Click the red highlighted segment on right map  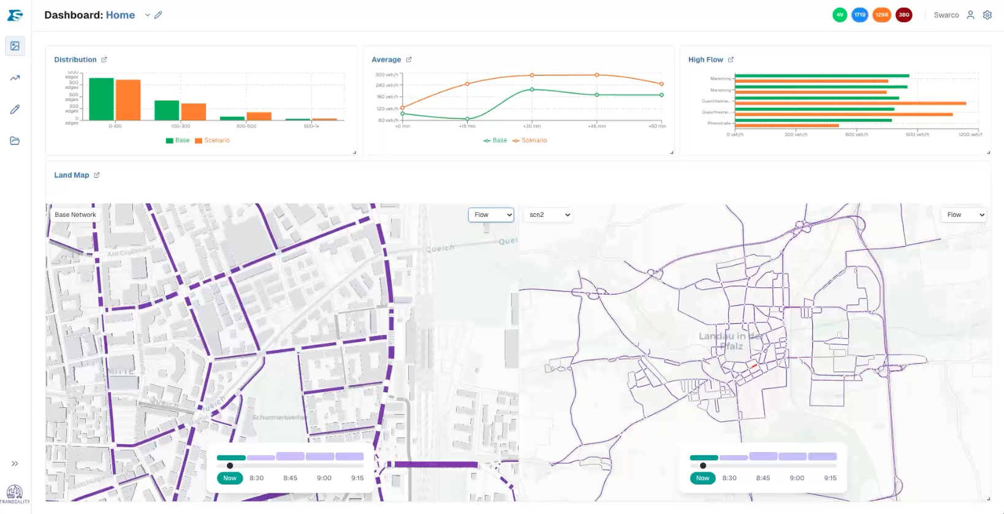pyautogui.click(x=755, y=366)
